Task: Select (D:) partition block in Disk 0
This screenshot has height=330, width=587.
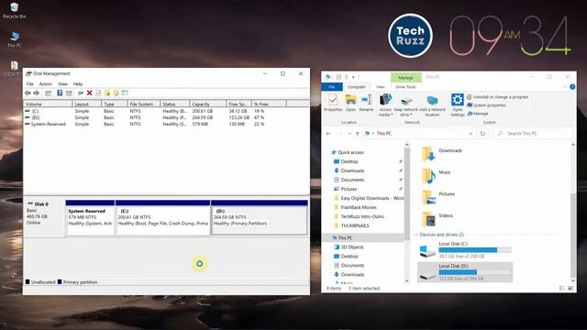Action: point(260,218)
